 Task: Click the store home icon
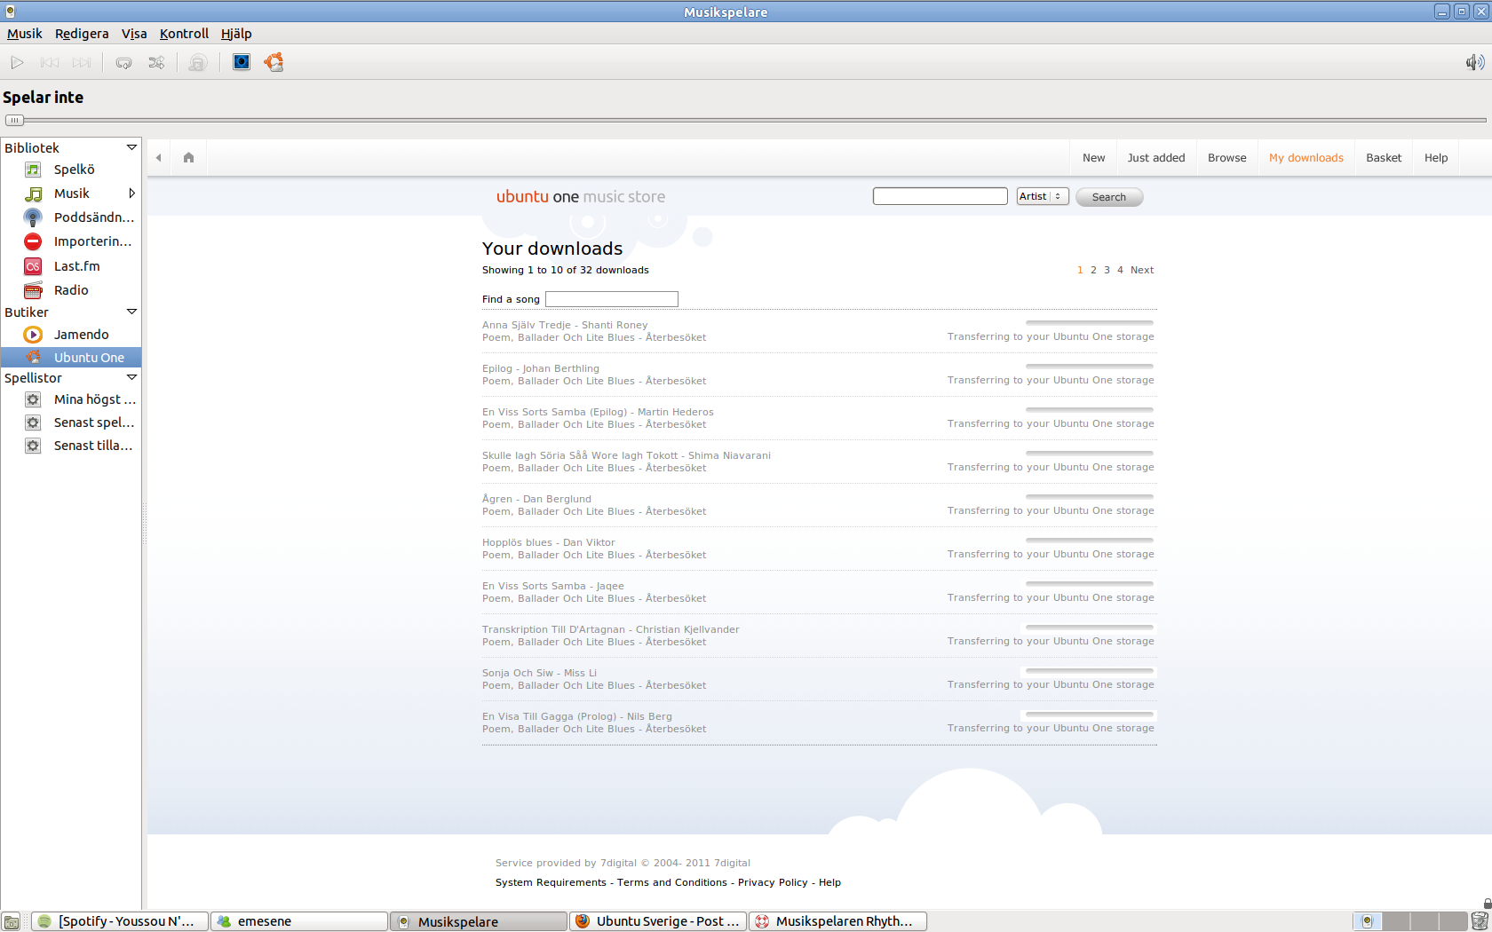188,158
